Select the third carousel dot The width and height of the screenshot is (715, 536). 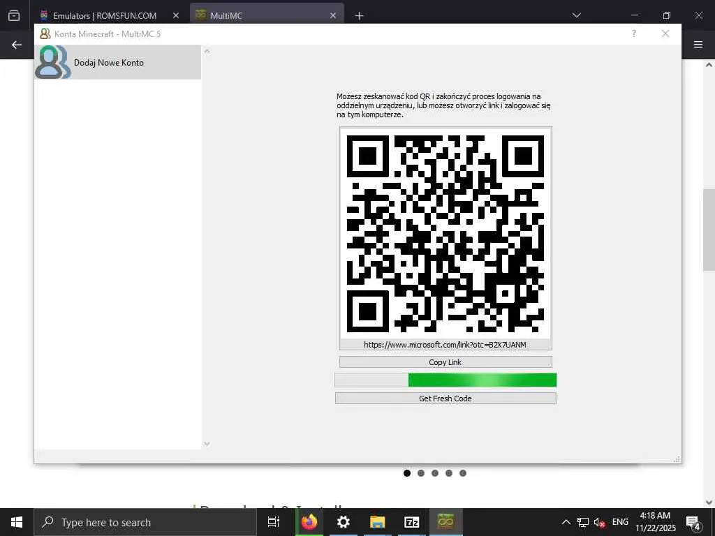[435, 473]
